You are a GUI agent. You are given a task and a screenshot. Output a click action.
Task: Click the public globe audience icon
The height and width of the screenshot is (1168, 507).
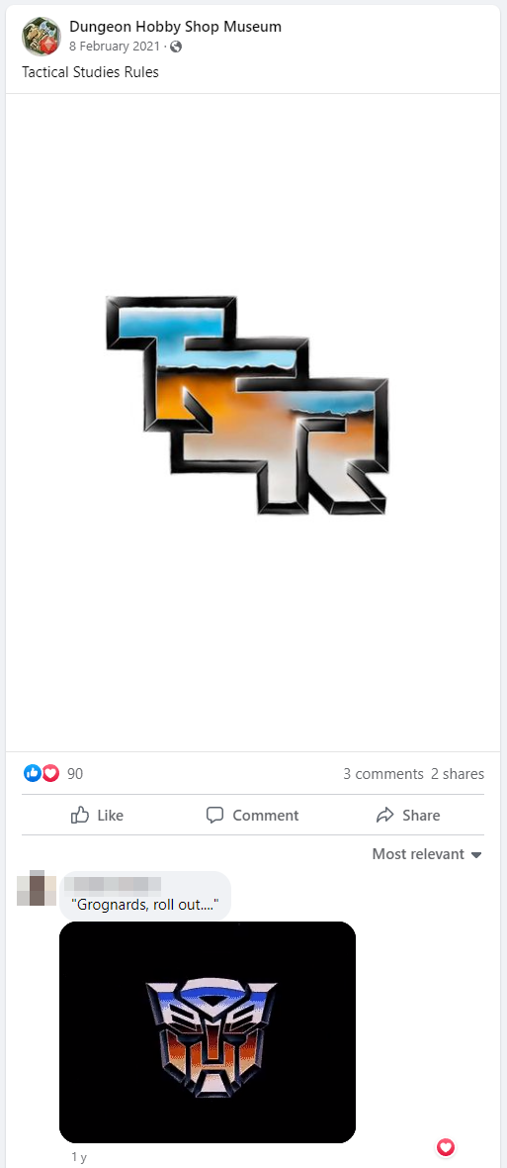(x=176, y=47)
